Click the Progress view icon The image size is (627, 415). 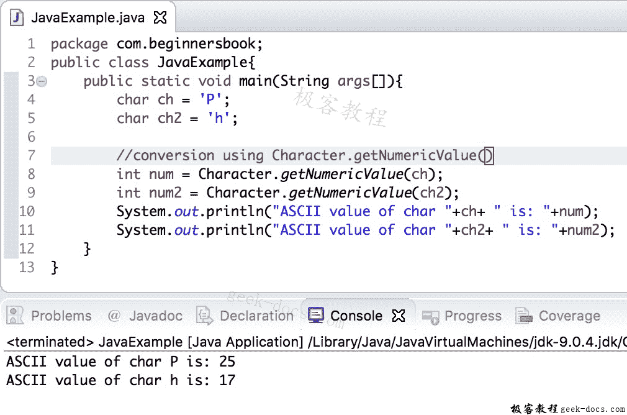point(430,316)
